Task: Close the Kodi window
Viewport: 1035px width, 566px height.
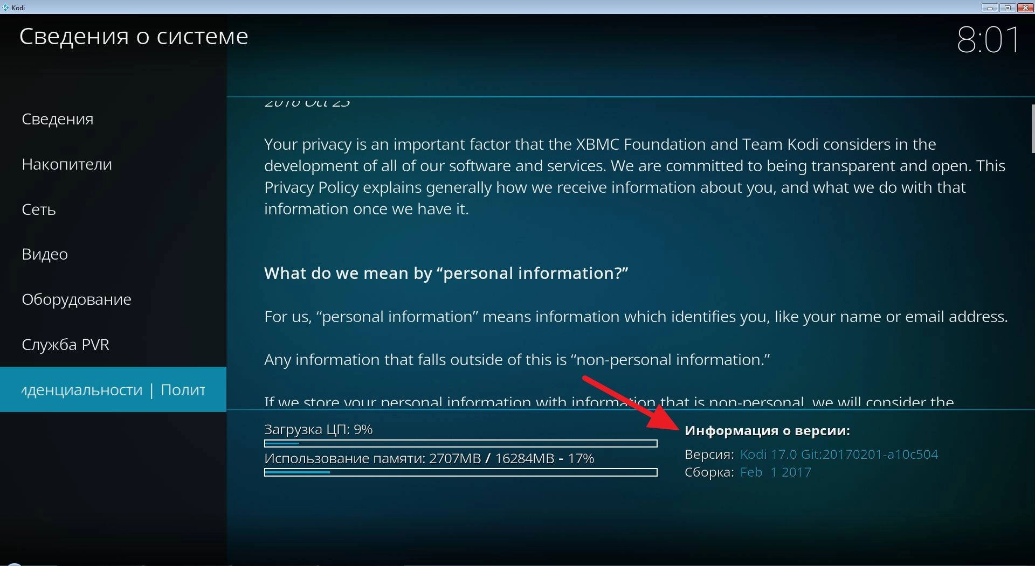Action: [1025, 8]
